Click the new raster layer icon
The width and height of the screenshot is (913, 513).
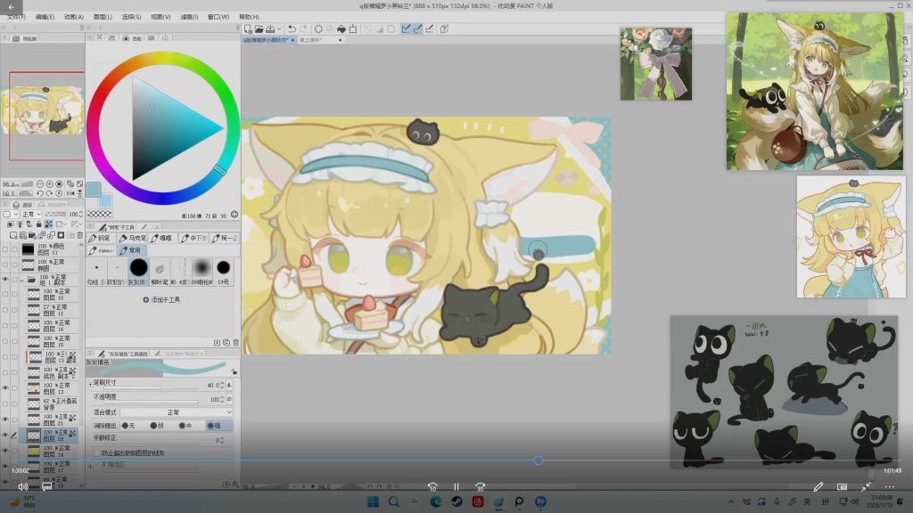[12, 235]
